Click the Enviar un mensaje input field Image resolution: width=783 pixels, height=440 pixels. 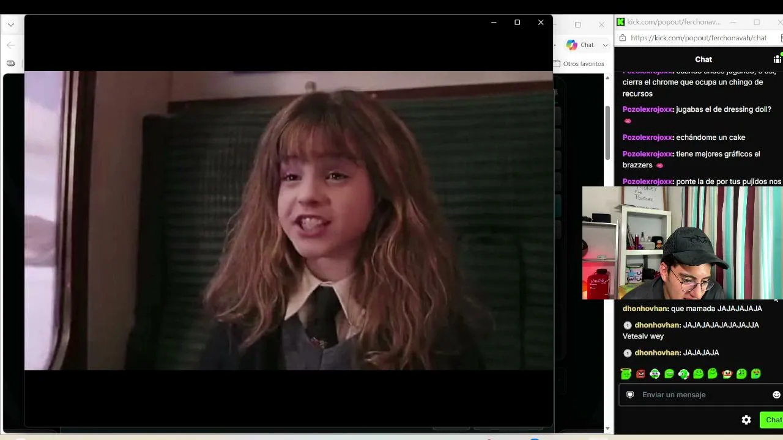pos(702,395)
